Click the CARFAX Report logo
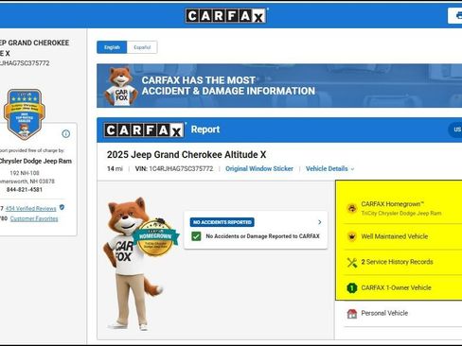Screen dimensions: 462x346 [x=144, y=130]
